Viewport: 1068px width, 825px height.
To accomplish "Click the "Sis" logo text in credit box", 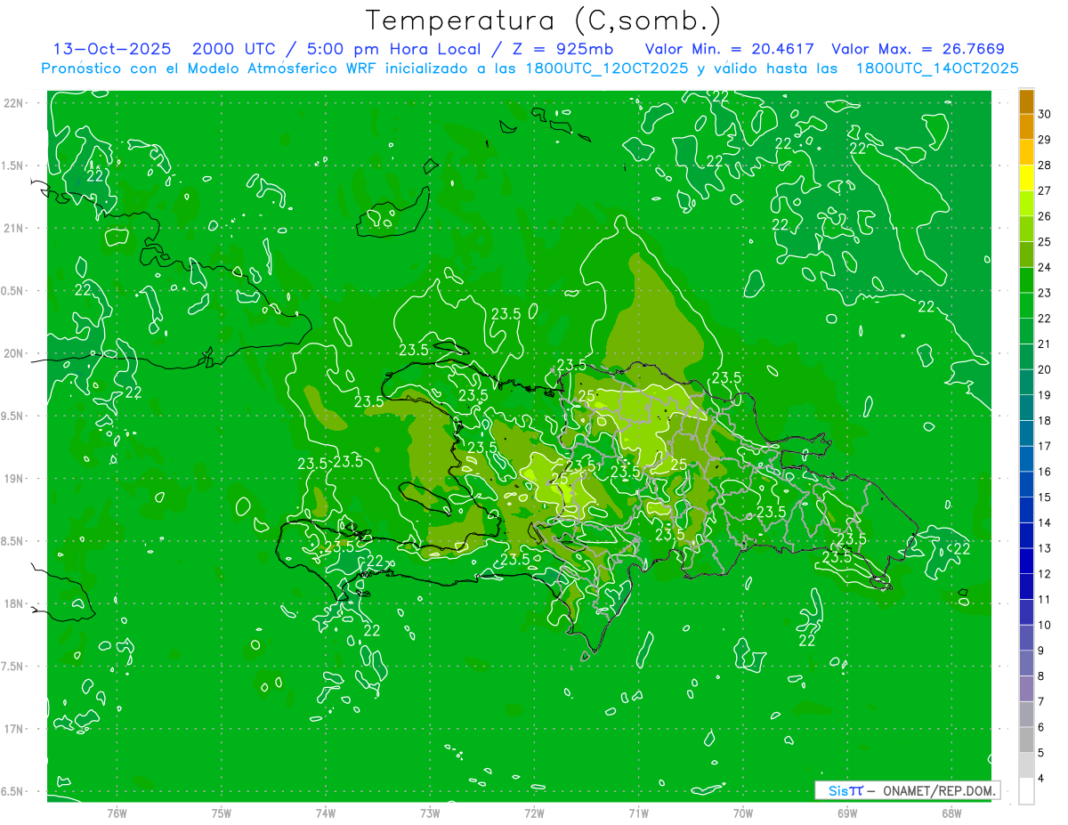I will (x=838, y=790).
